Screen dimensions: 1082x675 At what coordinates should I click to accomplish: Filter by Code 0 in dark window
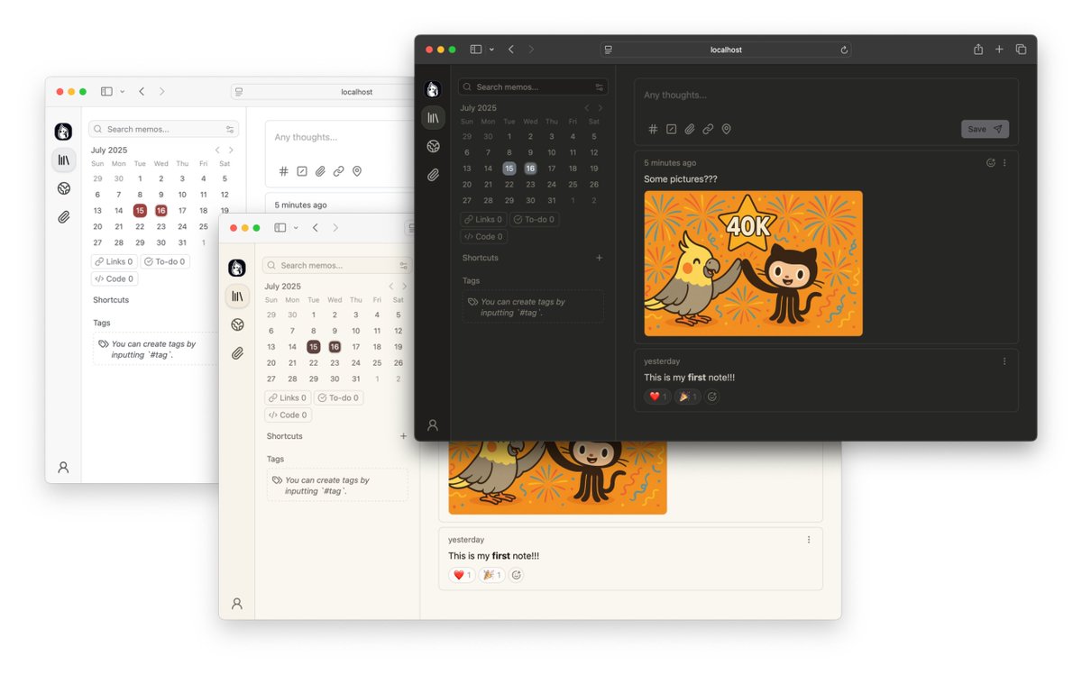point(483,237)
